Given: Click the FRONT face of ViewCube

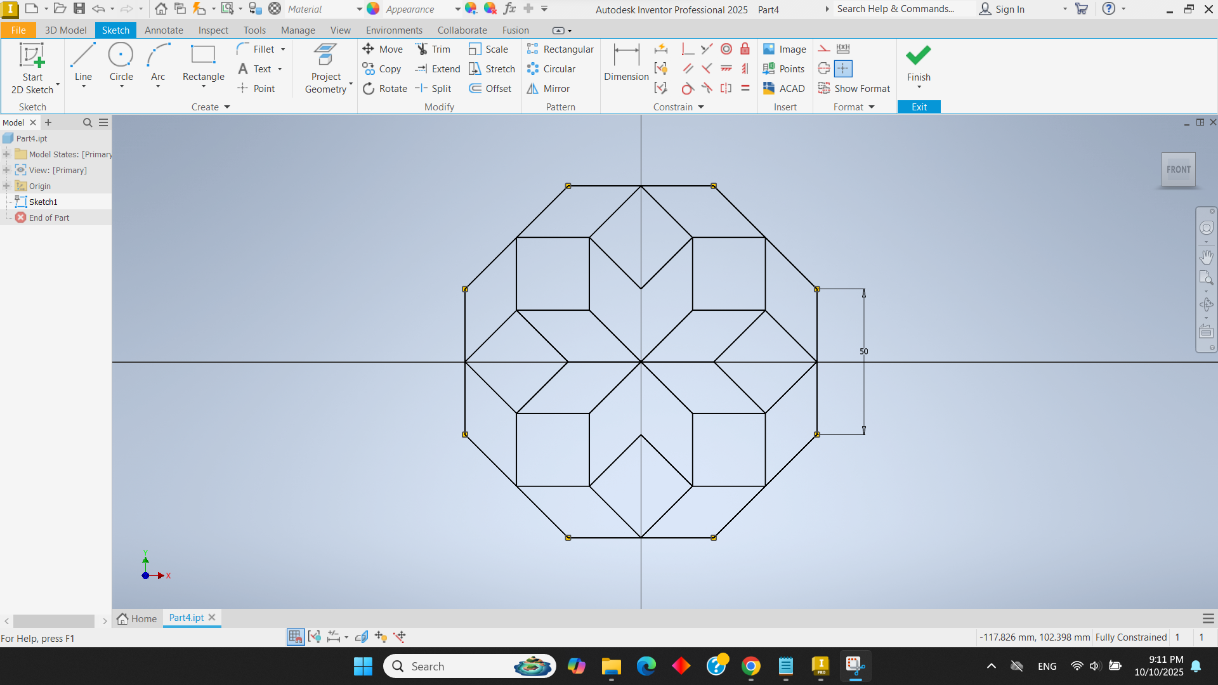Looking at the screenshot, I should coord(1178,170).
